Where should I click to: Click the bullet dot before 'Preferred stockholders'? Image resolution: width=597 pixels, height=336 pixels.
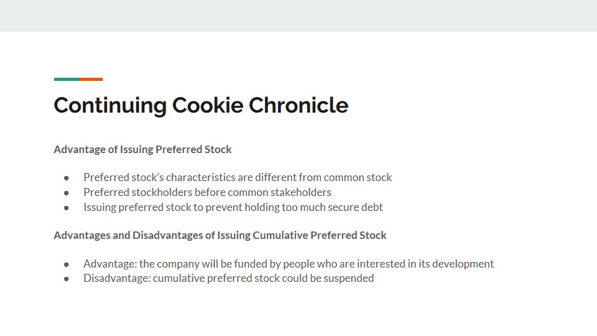point(66,193)
